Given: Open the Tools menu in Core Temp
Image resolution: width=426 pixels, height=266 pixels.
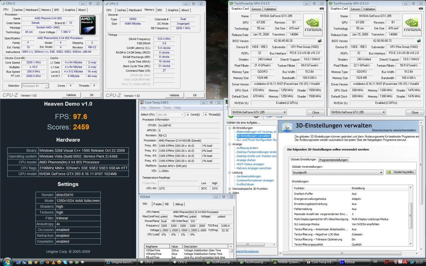Looking at the screenshot, I should (167, 108).
